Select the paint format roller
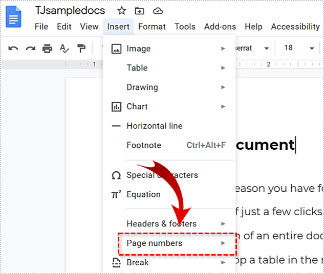Screen dimensions: 324x274 click(x=81, y=48)
